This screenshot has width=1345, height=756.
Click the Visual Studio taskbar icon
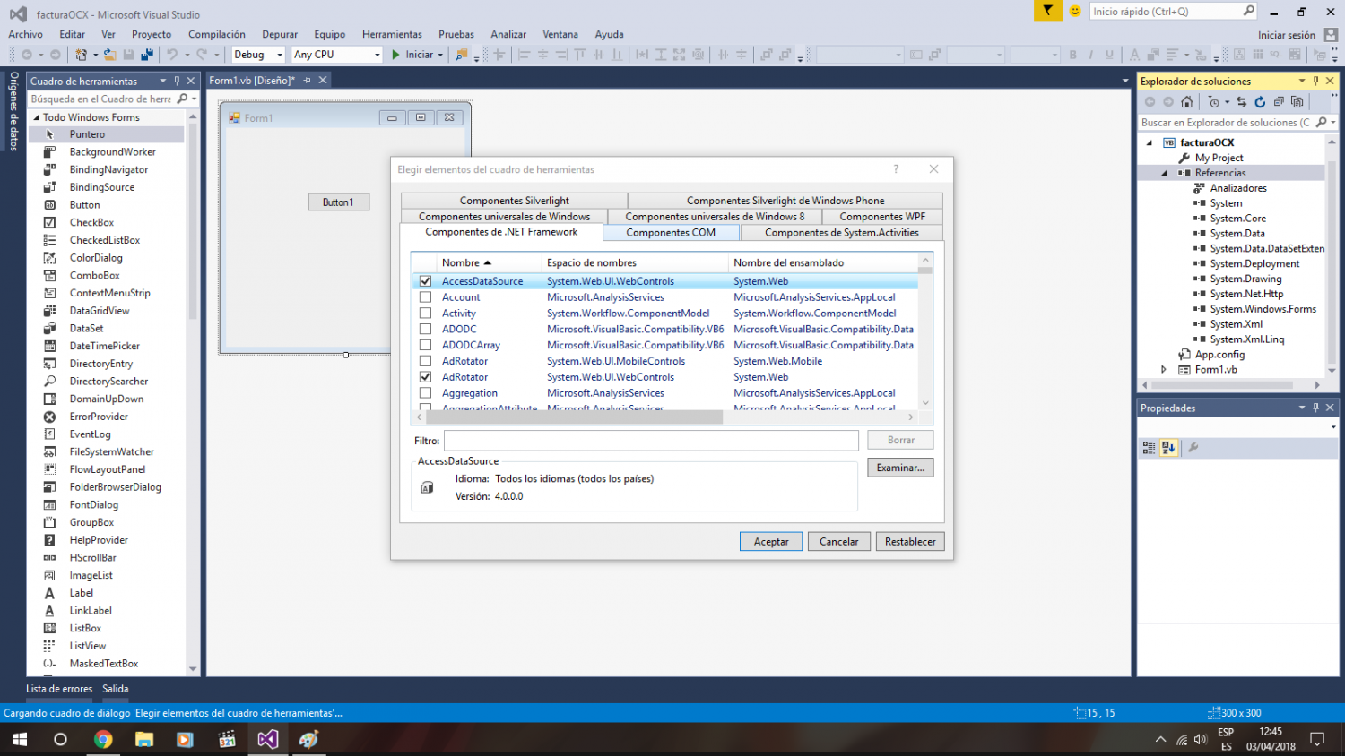tap(268, 740)
